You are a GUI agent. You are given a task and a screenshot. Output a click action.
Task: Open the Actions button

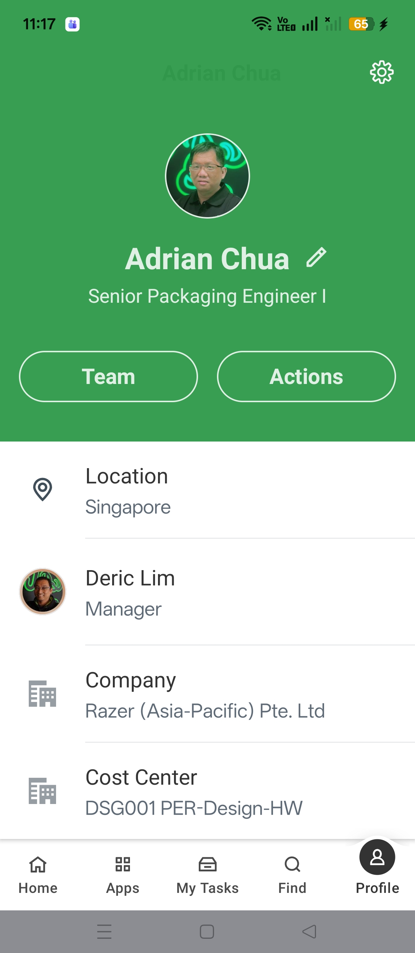click(x=307, y=376)
